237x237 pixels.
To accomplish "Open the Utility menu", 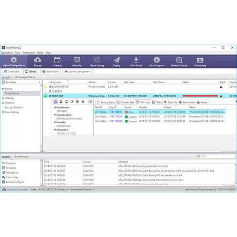I will tap(40, 53).
